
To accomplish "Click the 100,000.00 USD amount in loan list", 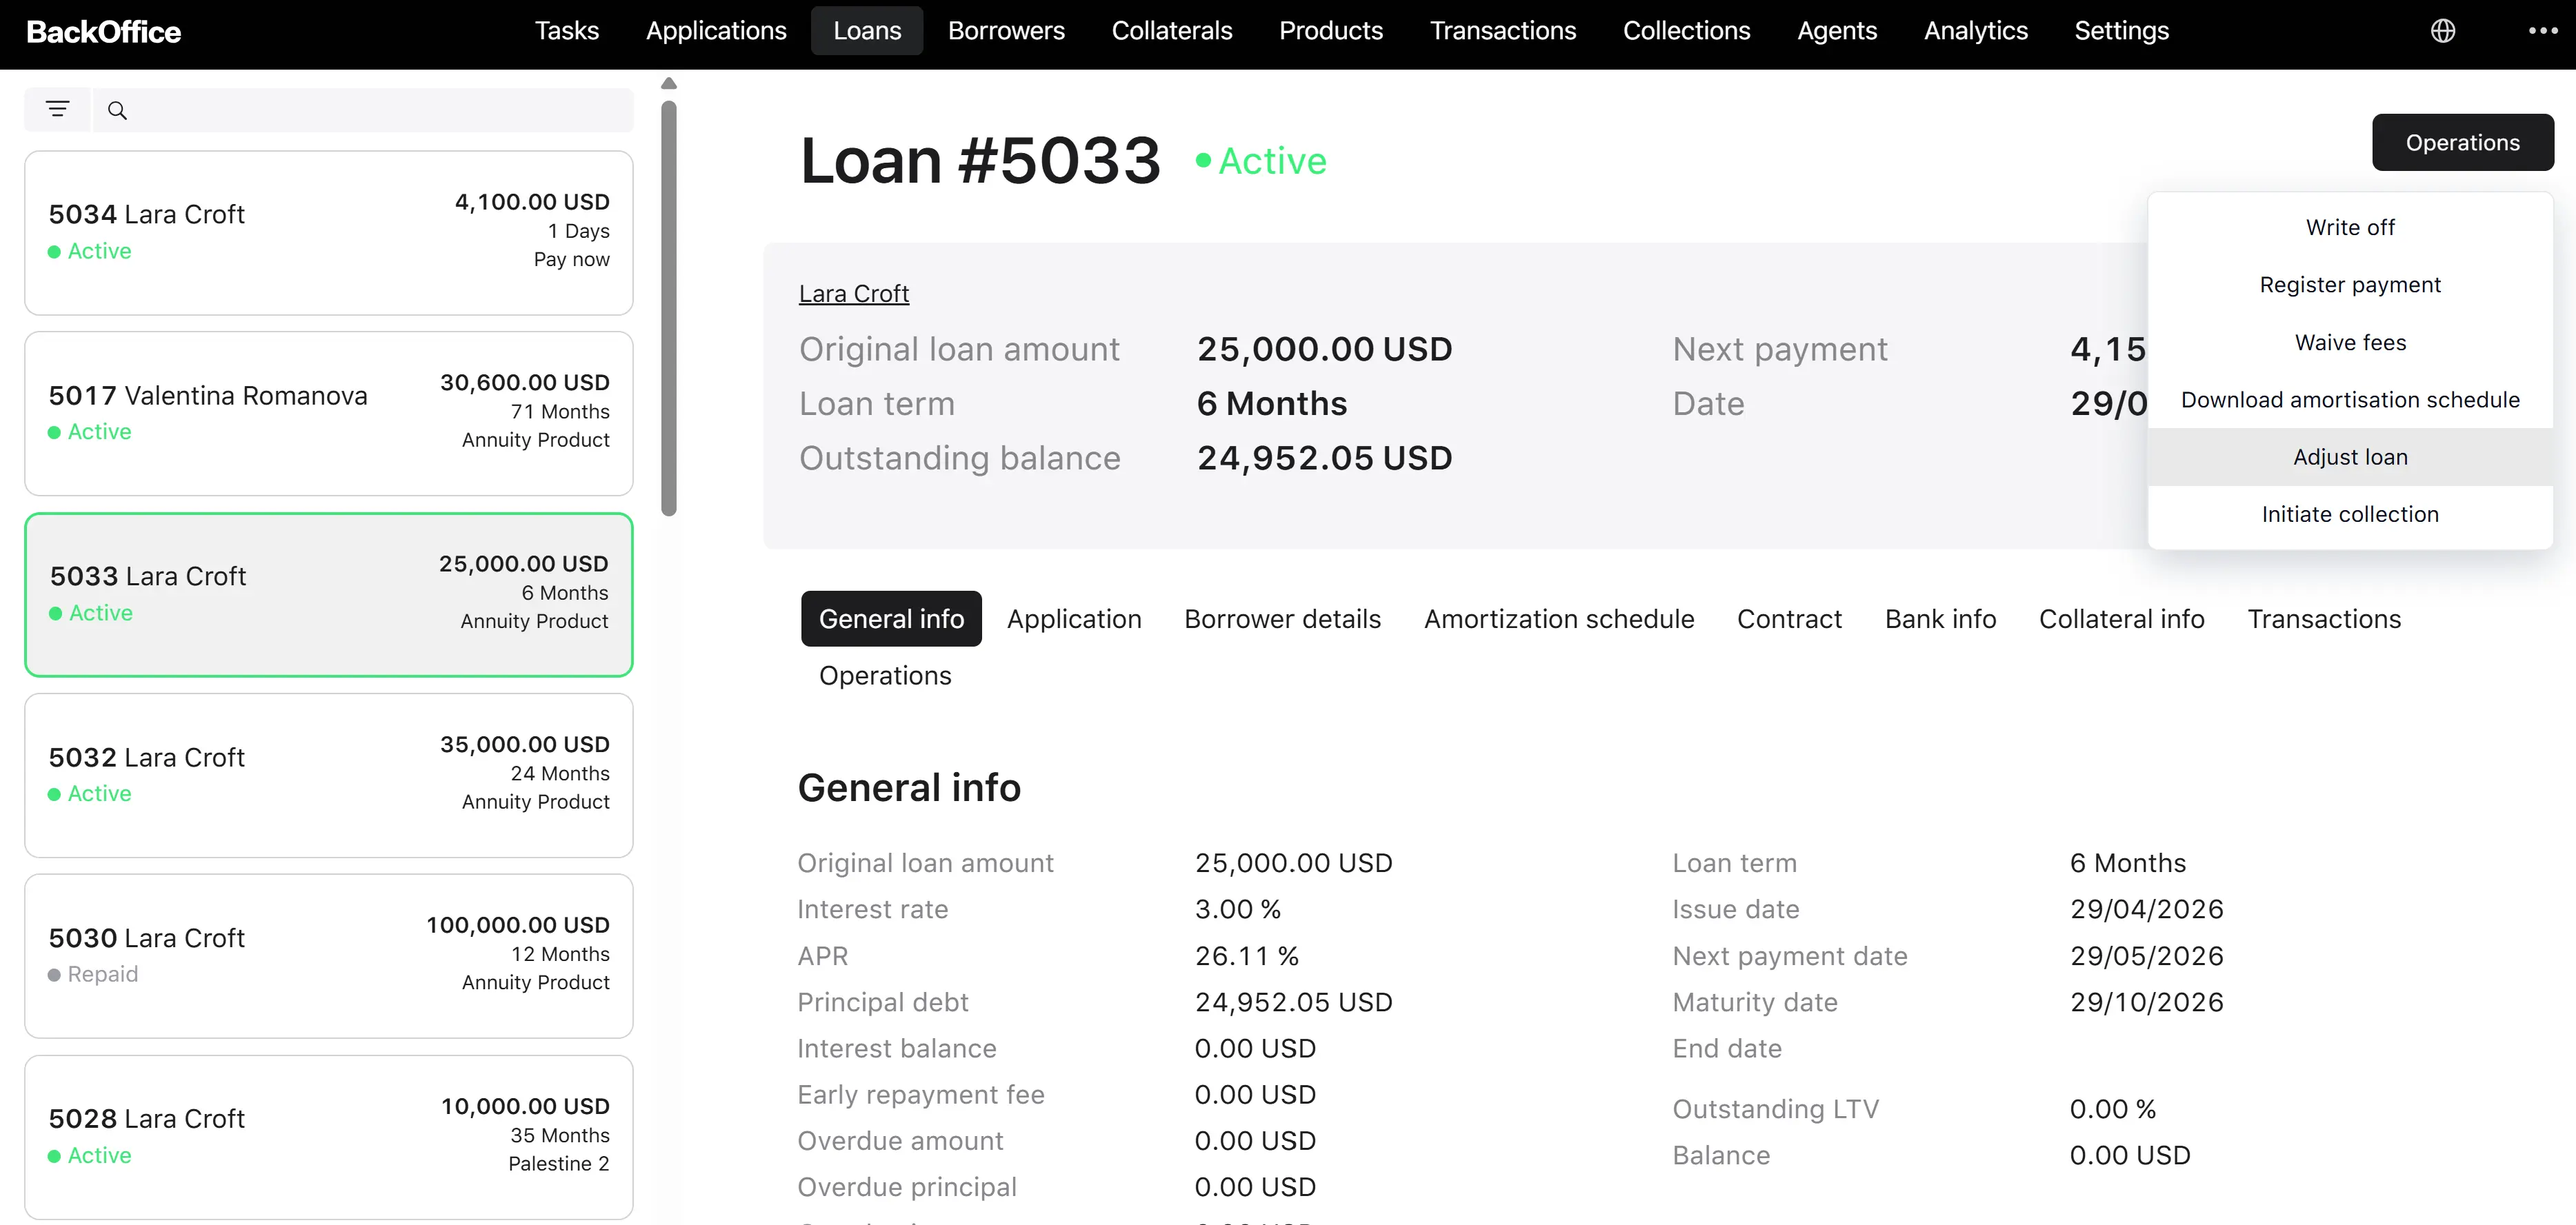I will point(518,925).
